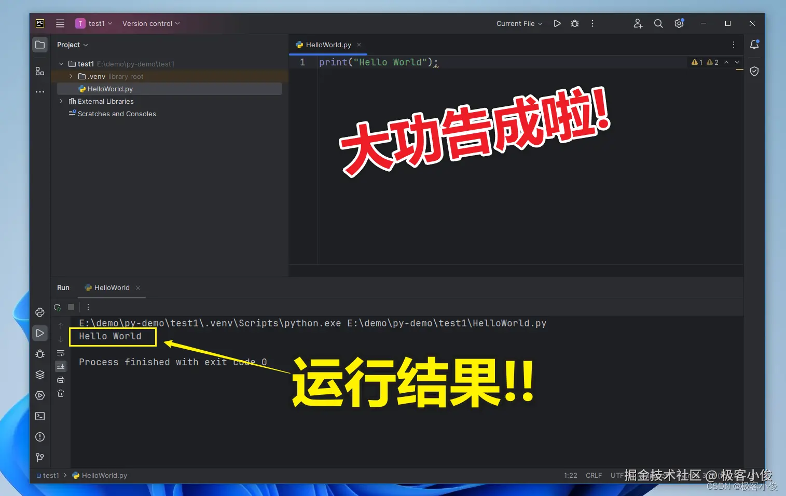Expand External Libraries node

click(61, 101)
